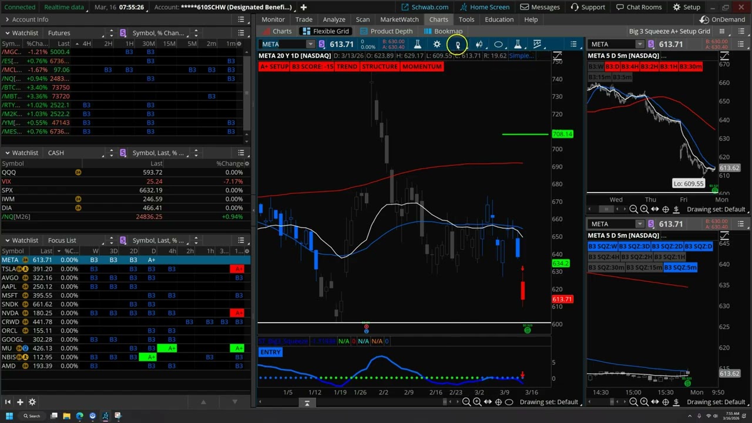Open the bottom-right chart META symbol dropdown
The height and width of the screenshot is (423, 752).
[x=640, y=224]
